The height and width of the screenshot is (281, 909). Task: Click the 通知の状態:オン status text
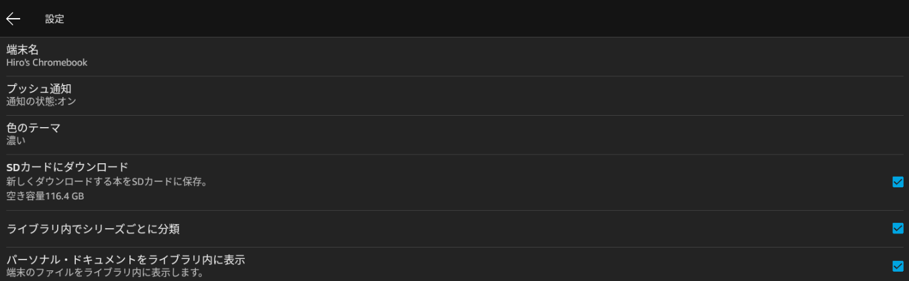click(x=42, y=102)
